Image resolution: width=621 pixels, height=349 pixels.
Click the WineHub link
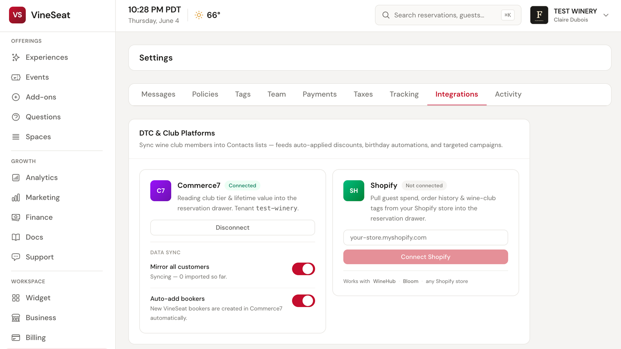click(x=384, y=281)
